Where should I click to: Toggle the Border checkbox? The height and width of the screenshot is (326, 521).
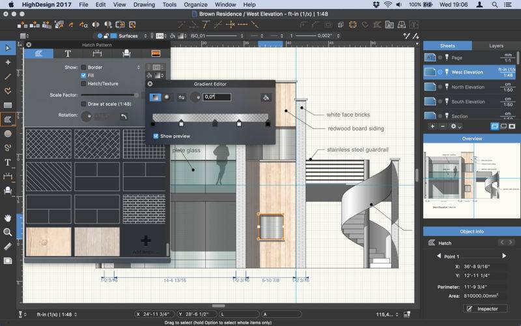83,67
